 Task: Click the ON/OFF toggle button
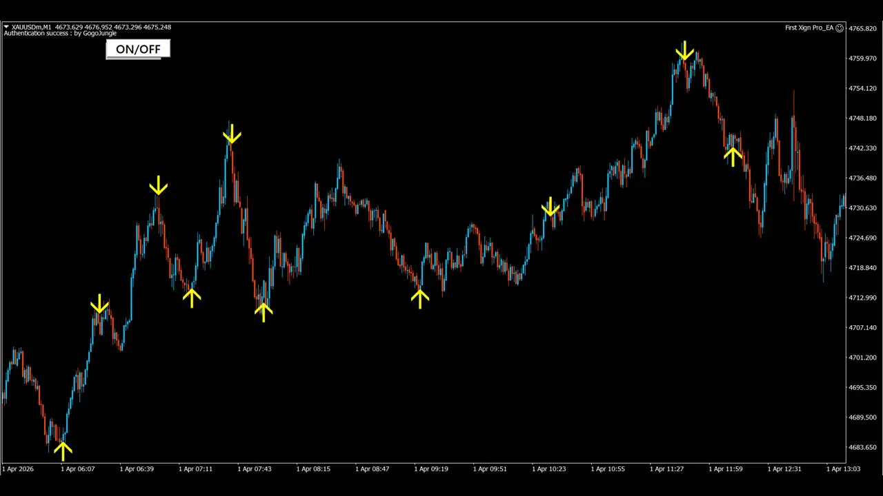pos(138,49)
